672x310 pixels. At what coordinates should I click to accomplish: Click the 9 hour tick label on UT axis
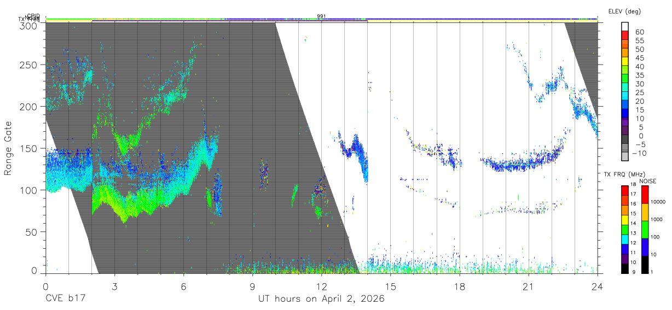click(x=253, y=286)
